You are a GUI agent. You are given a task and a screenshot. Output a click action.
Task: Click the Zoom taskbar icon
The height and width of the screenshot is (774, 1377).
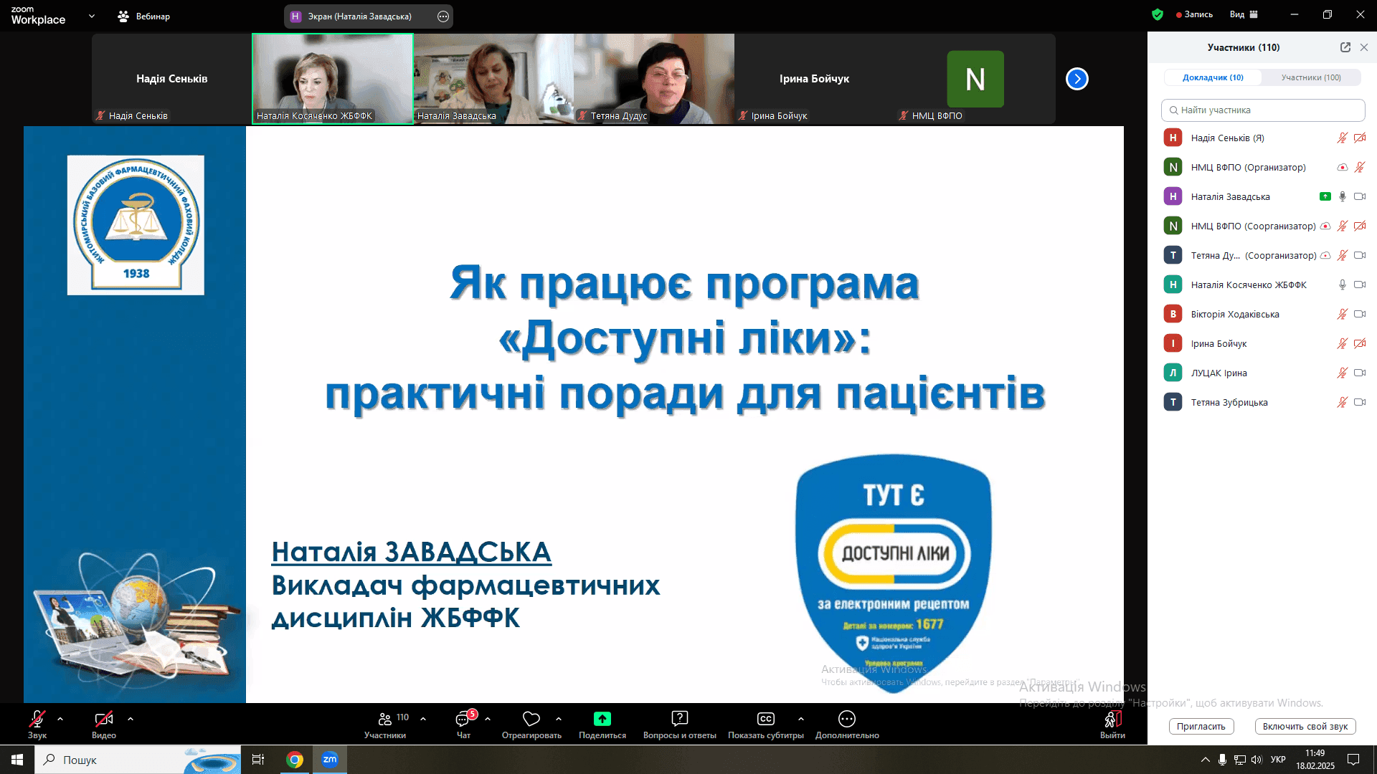coord(330,760)
